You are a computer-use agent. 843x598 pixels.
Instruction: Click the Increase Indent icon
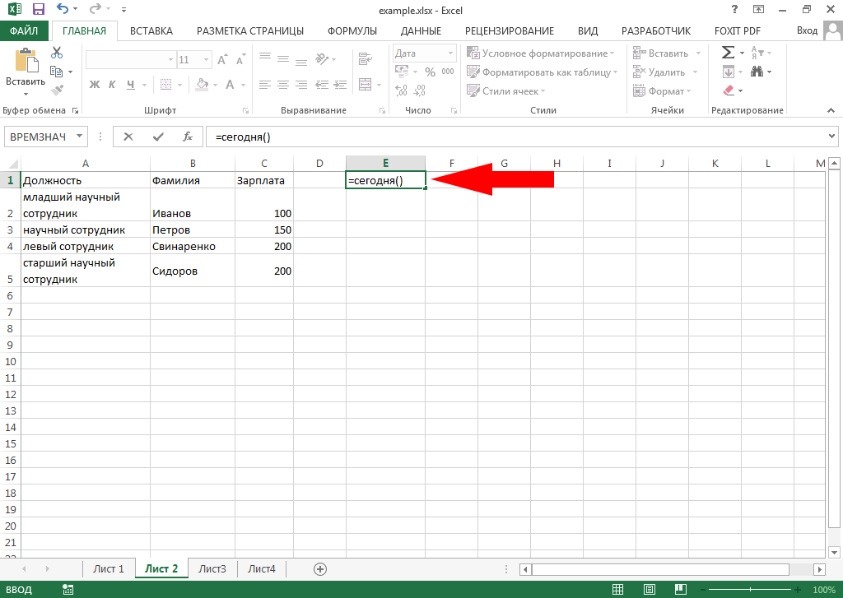click(x=340, y=85)
